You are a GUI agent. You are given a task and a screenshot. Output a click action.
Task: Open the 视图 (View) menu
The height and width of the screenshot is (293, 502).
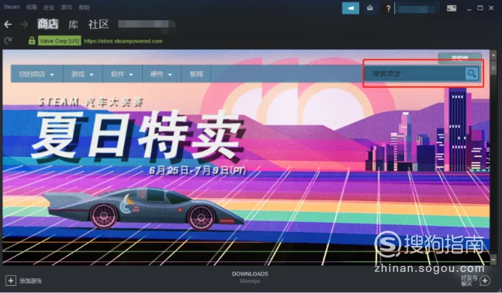click(x=31, y=7)
